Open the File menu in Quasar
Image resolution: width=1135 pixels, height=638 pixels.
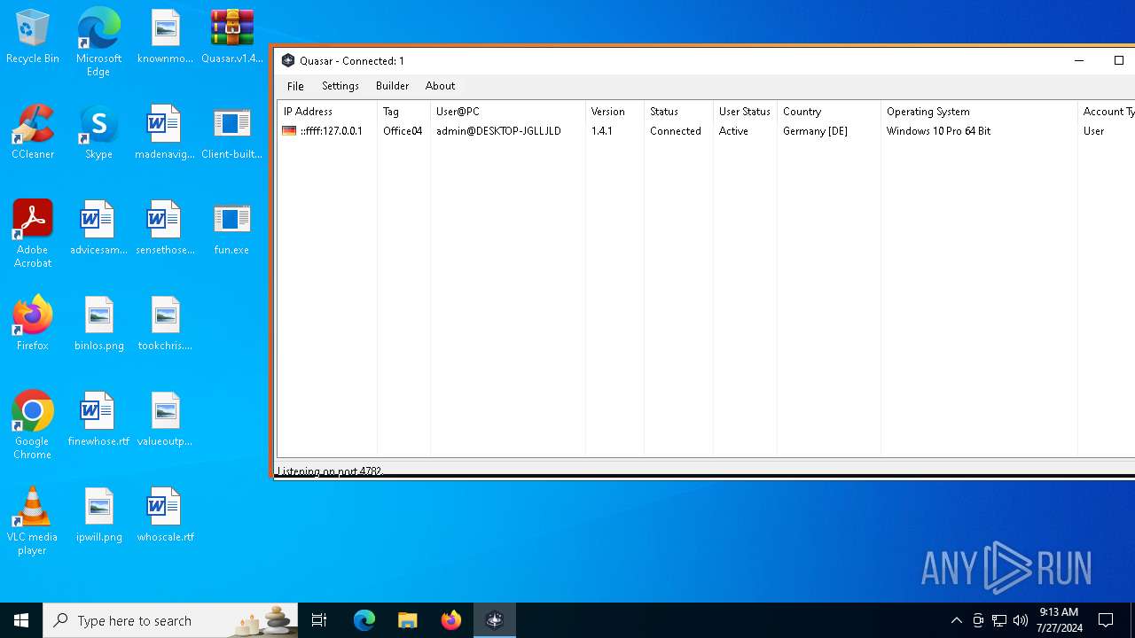295,86
